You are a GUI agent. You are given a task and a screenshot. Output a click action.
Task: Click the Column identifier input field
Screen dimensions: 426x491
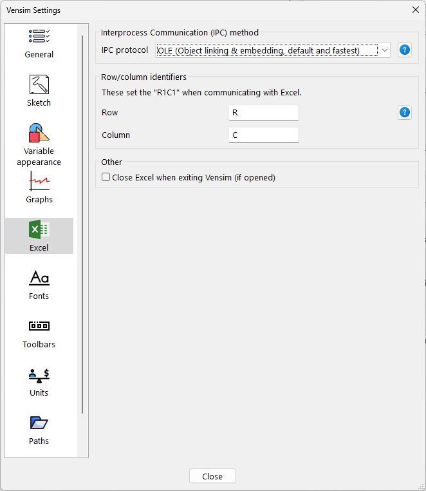264,135
